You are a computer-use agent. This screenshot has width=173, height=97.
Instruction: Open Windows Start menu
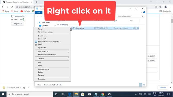[x=3, y=94]
